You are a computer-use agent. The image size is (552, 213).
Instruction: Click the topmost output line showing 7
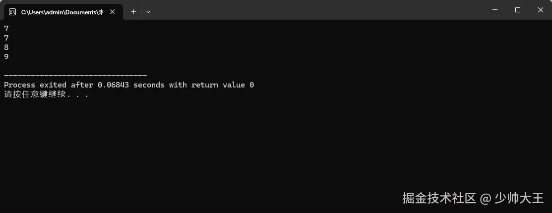coord(6,29)
